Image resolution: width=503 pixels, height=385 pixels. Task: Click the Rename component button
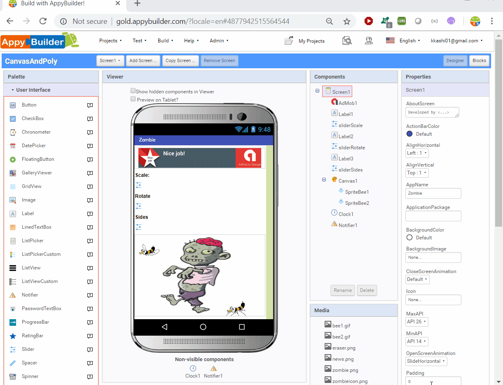click(343, 290)
